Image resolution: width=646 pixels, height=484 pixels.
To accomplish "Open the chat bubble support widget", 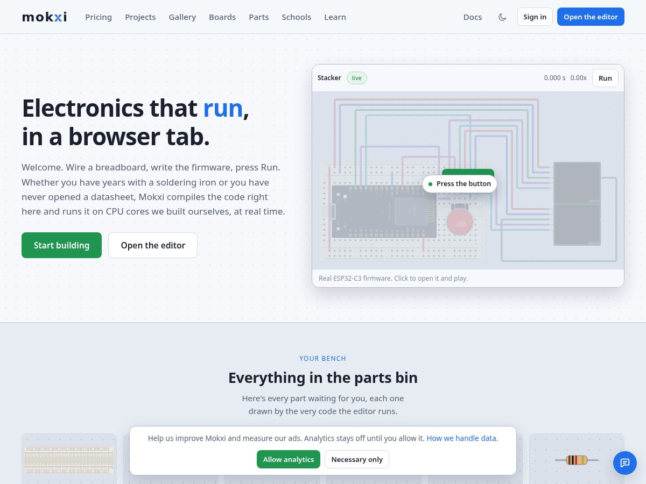I will [625, 462].
